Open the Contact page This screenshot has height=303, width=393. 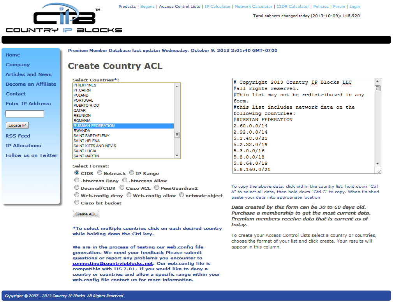click(x=16, y=94)
